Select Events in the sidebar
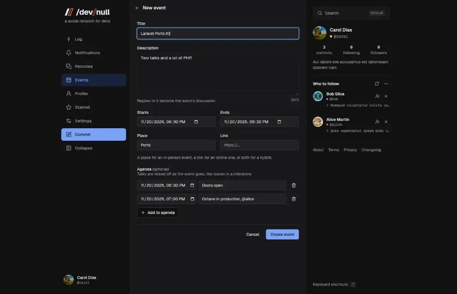 coord(94,80)
